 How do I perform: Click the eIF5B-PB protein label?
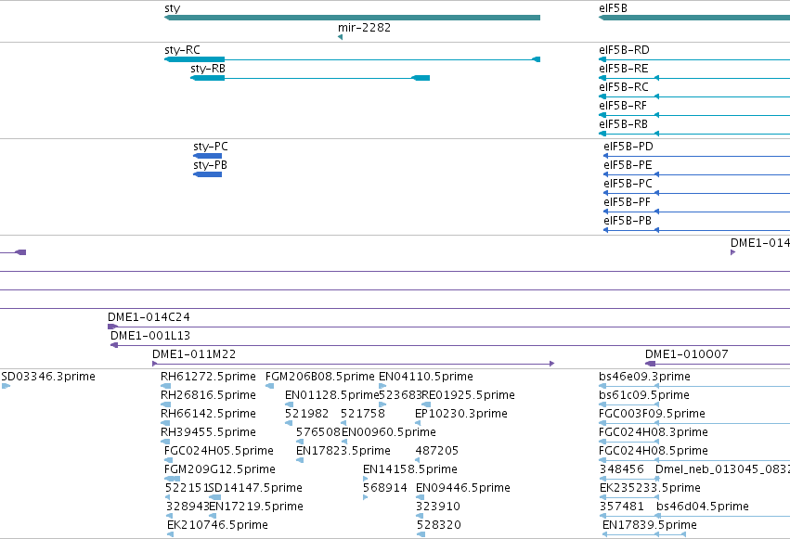628,221
